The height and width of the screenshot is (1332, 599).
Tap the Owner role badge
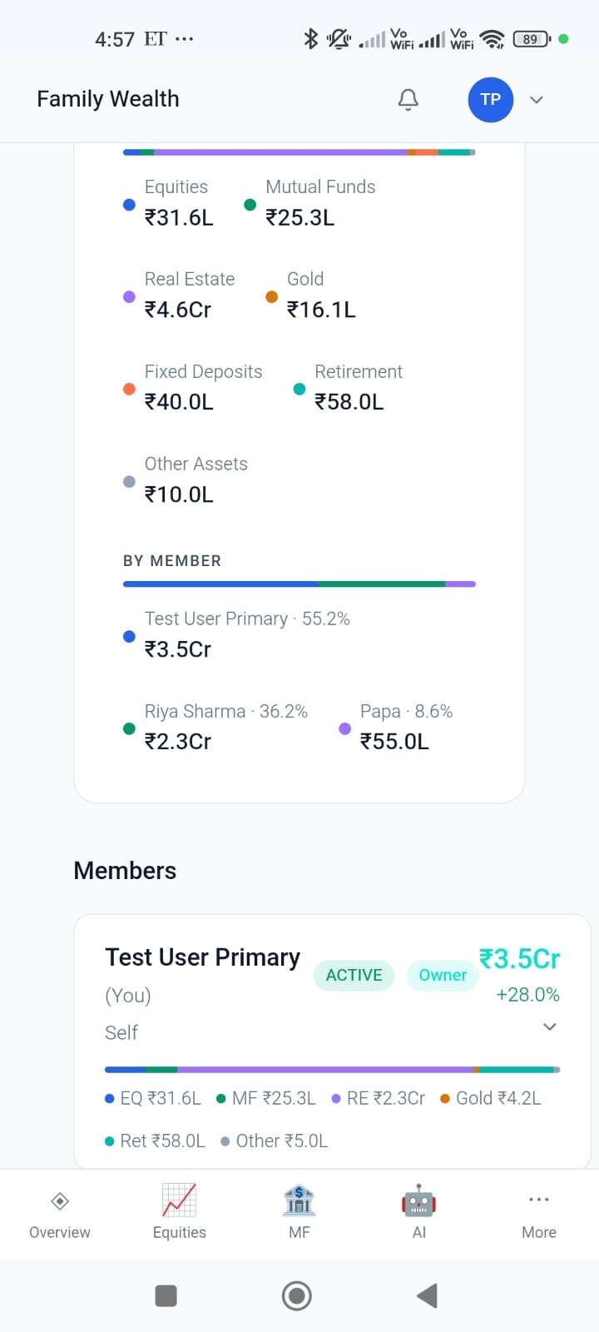pyautogui.click(x=443, y=975)
